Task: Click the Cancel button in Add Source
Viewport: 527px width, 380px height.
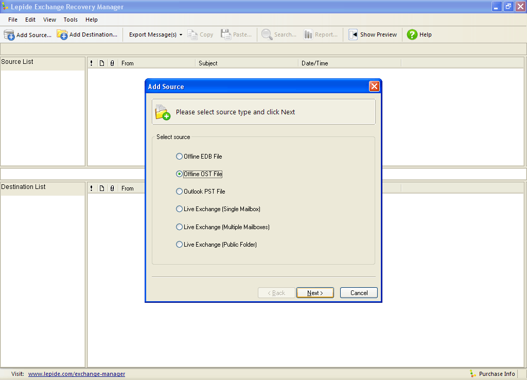Action: coord(359,293)
